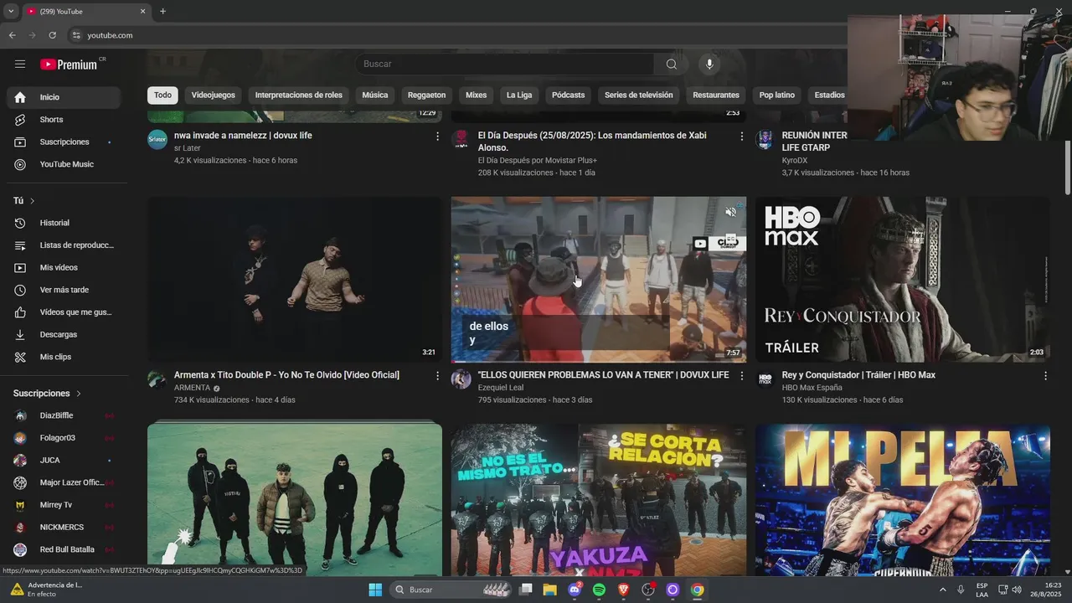1072x603 pixels.
Task: Open Listas de reproducción
Action: coord(64,245)
